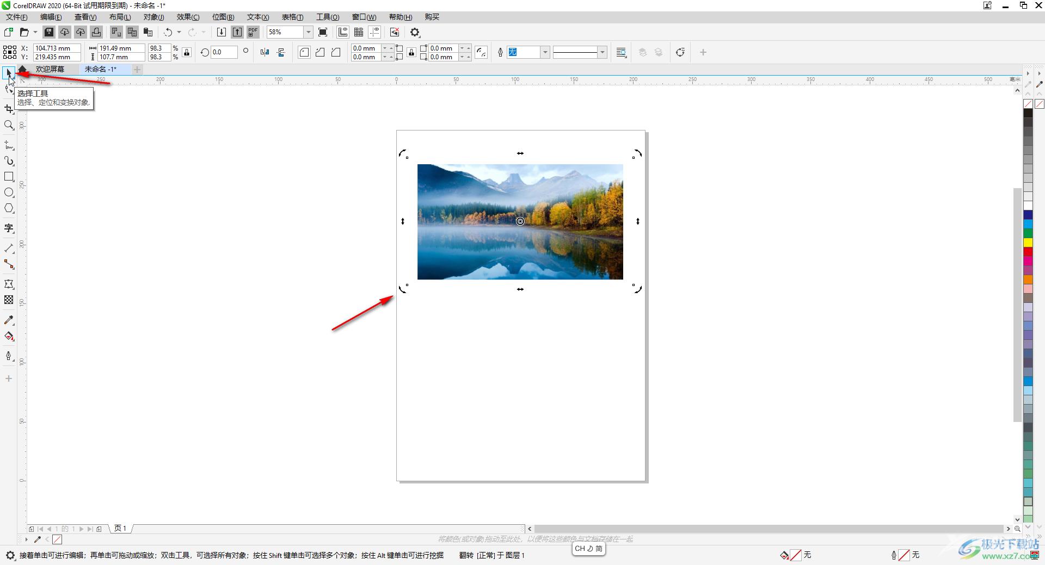Select the Eyedropper tool
This screenshot has width=1045, height=565.
(9, 320)
